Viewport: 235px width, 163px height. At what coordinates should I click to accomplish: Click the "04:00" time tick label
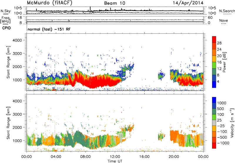[56, 157]
